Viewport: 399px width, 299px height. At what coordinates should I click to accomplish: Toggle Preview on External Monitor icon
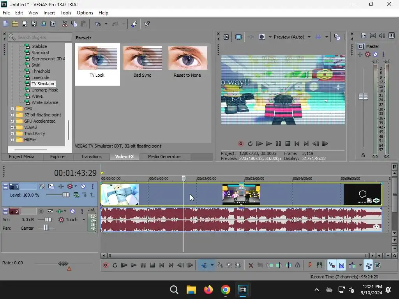238,37
